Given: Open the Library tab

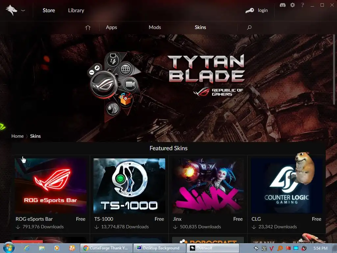Looking at the screenshot, I should pyautogui.click(x=76, y=10).
